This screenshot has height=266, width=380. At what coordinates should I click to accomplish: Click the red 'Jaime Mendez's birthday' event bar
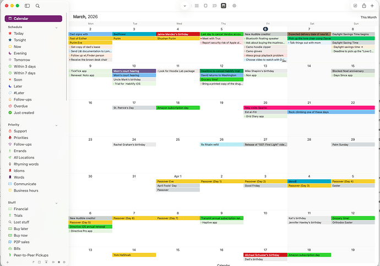(x=177, y=34)
